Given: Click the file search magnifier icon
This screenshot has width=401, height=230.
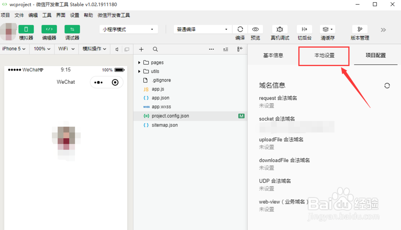Looking at the screenshot, I should click(155, 49).
